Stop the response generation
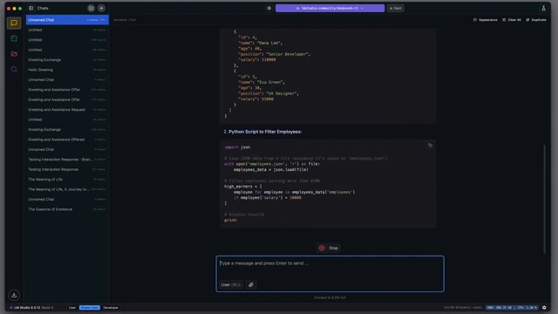 (x=329, y=248)
